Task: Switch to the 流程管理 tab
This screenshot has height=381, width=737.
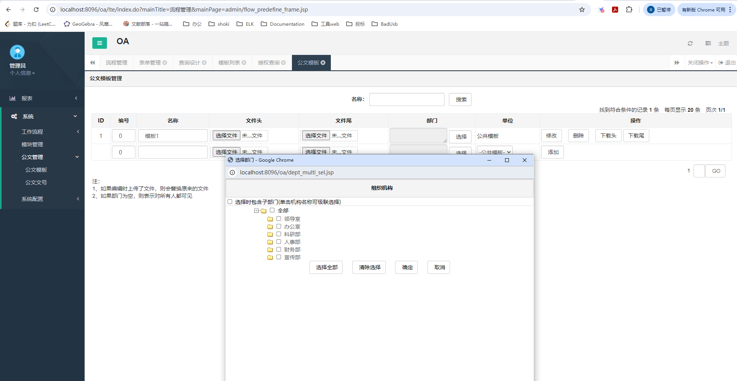Action: 117,63
